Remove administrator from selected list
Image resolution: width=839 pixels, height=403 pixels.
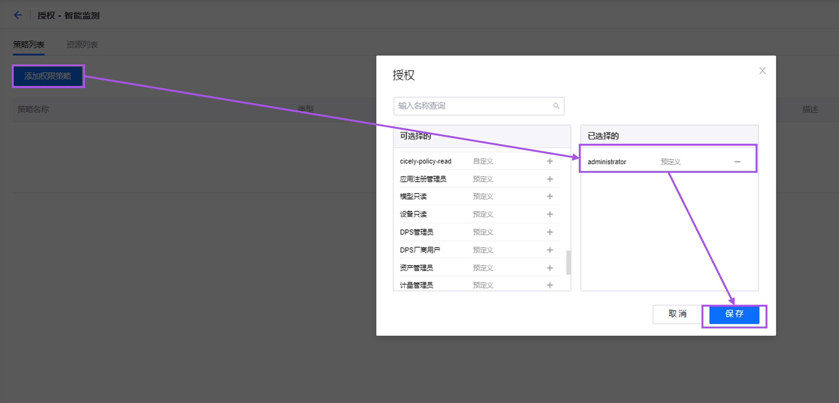click(737, 162)
